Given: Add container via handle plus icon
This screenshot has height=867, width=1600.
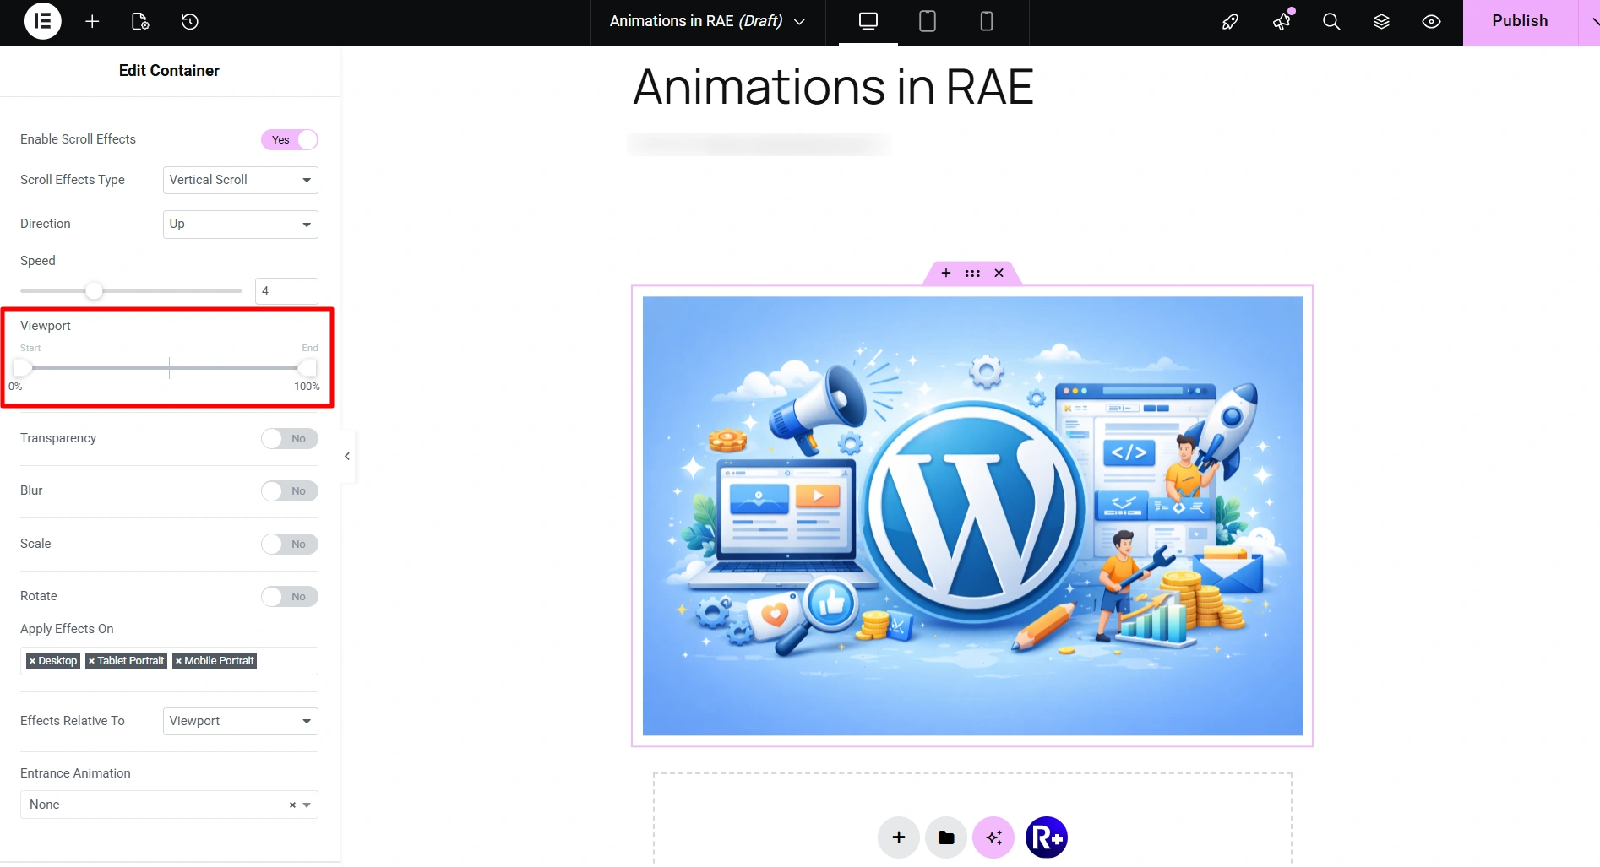Looking at the screenshot, I should [946, 273].
